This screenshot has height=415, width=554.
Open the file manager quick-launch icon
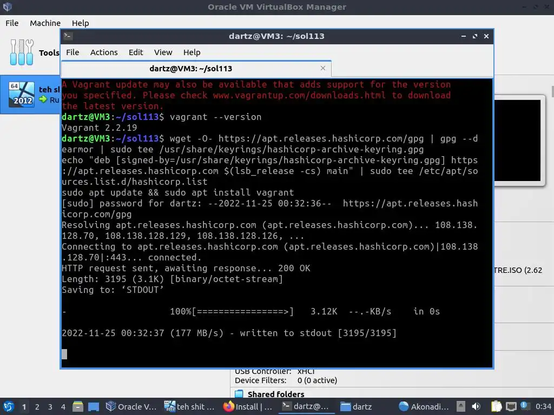click(78, 406)
